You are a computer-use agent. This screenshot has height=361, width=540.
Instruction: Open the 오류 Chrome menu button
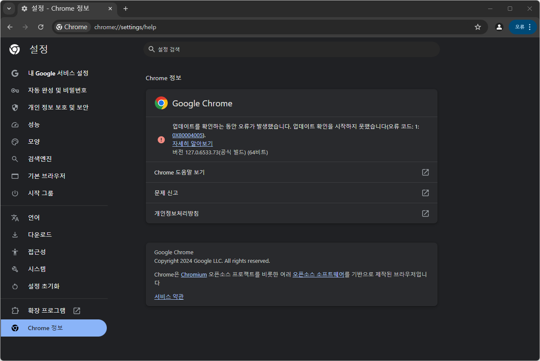pos(523,27)
